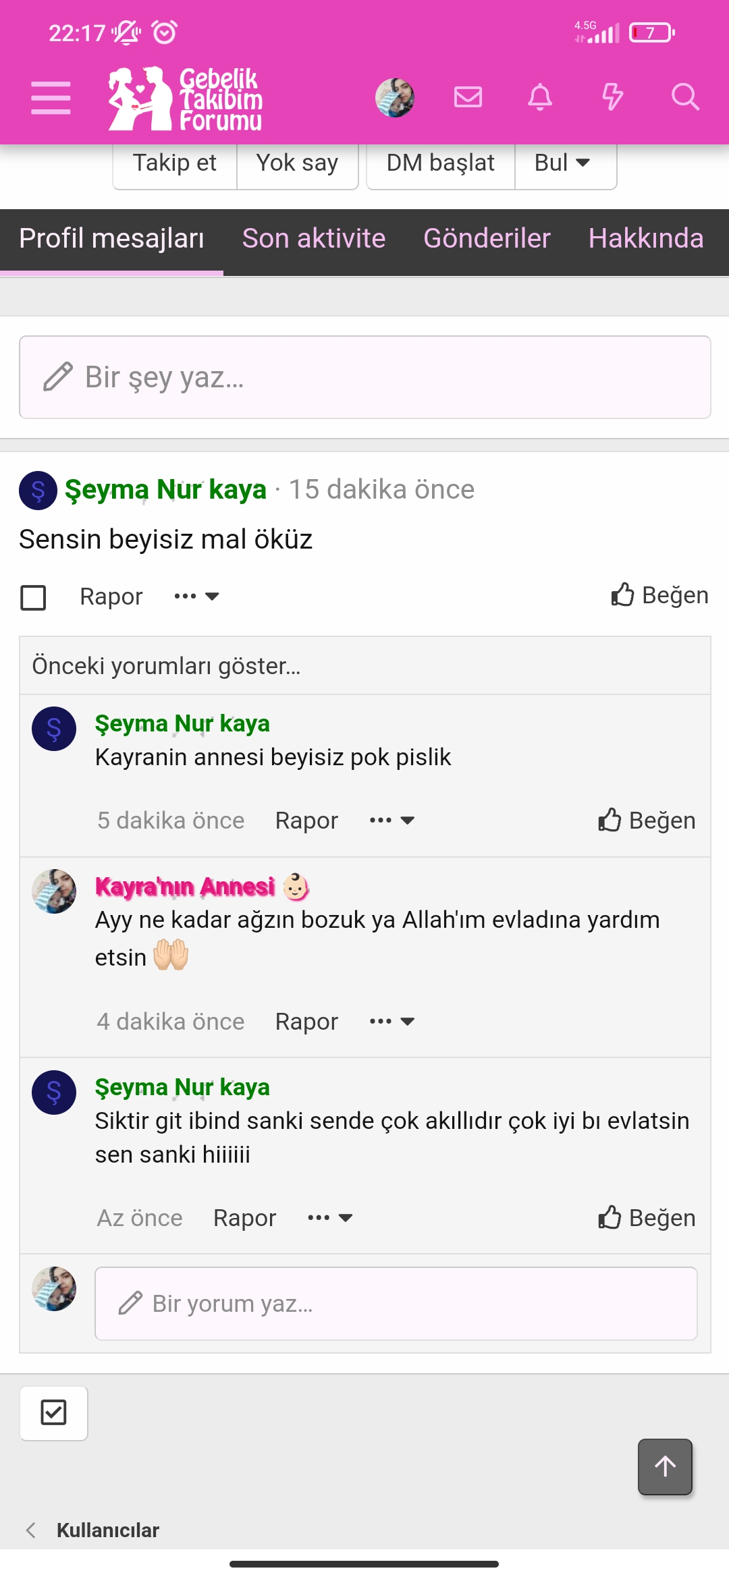Open the bell notifications icon
The image size is (729, 1579).
click(x=540, y=97)
